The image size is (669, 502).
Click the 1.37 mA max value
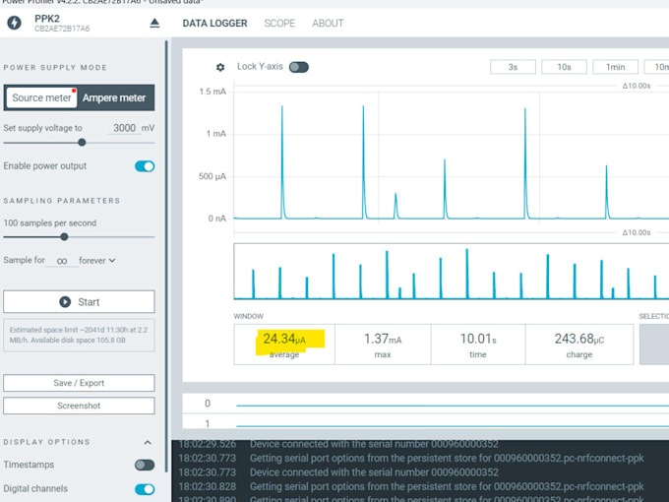point(383,339)
